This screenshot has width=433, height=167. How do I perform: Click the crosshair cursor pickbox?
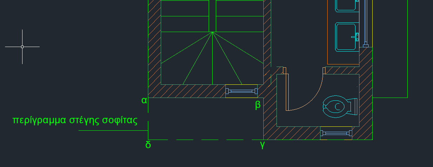coord(22,47)
